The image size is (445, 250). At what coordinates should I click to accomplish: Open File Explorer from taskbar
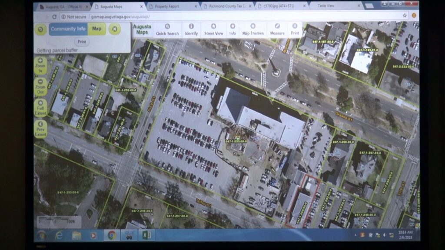pyautogui.click(x=76, y=235)
